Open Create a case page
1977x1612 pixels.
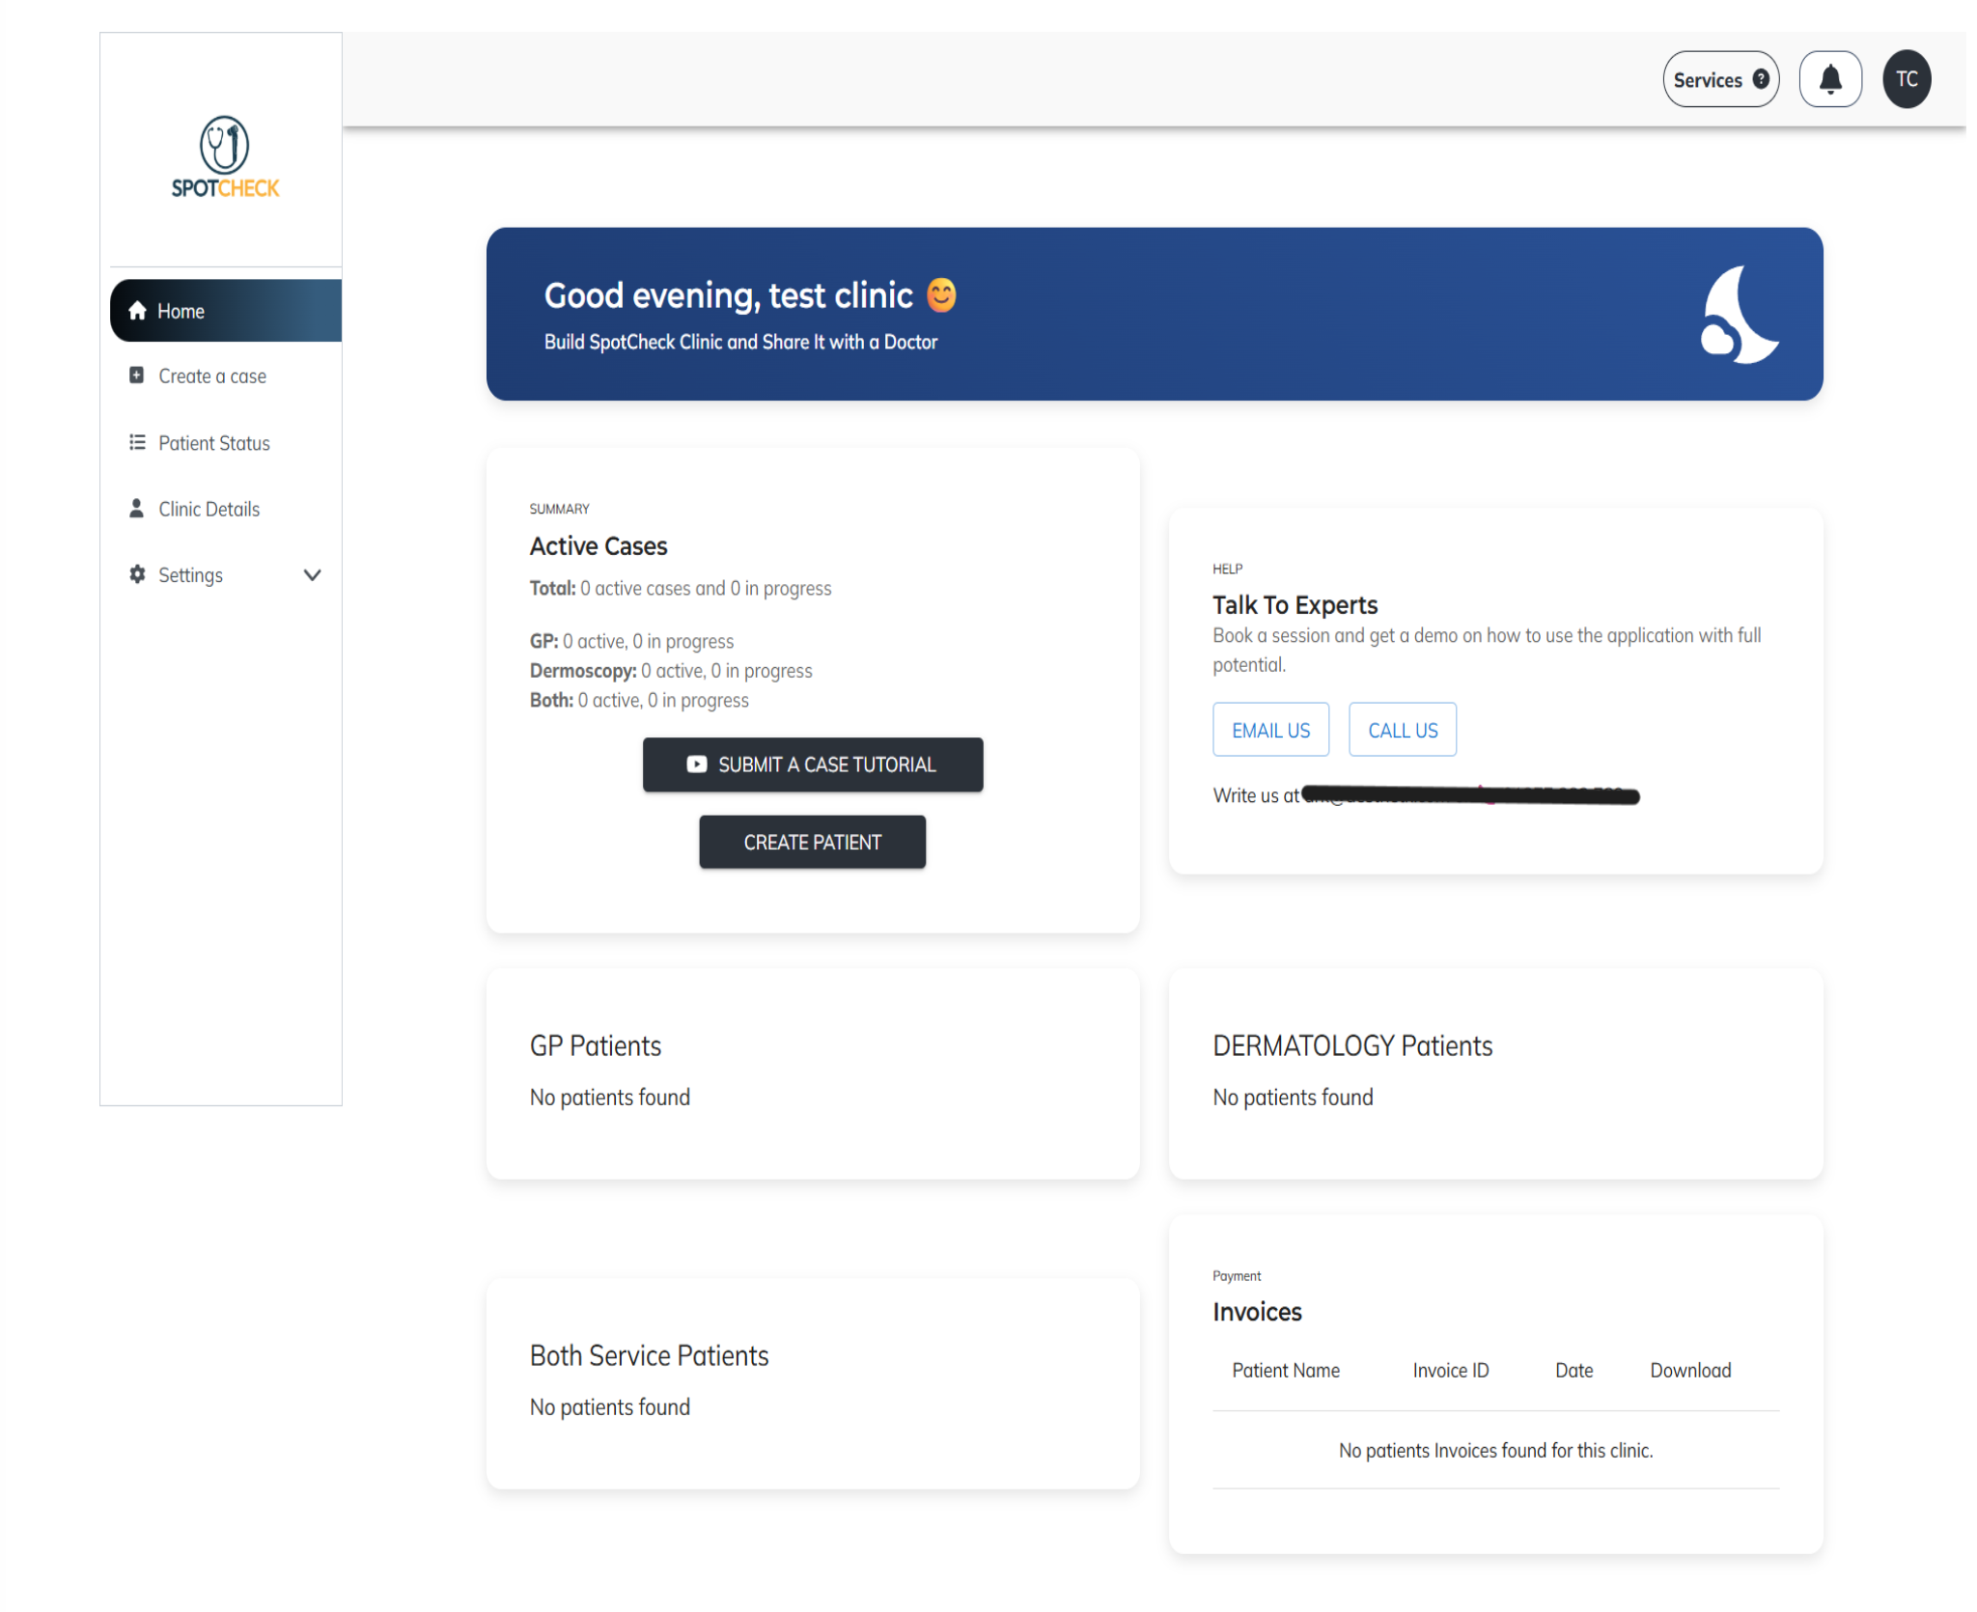[226, 376]
